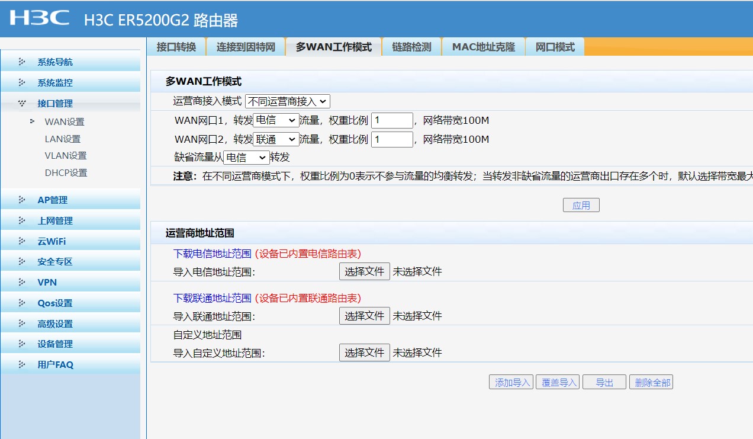The width and height of the screenshot is (753, 439).
Task: Click the 导出 button
Action: 604,382
